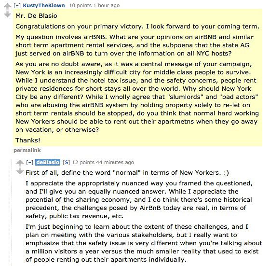Screen dimensions: 270x266
Task: Click the "12 points" score on deBlasio's reply
Action: pyautogui.click(x=83, y=162)
